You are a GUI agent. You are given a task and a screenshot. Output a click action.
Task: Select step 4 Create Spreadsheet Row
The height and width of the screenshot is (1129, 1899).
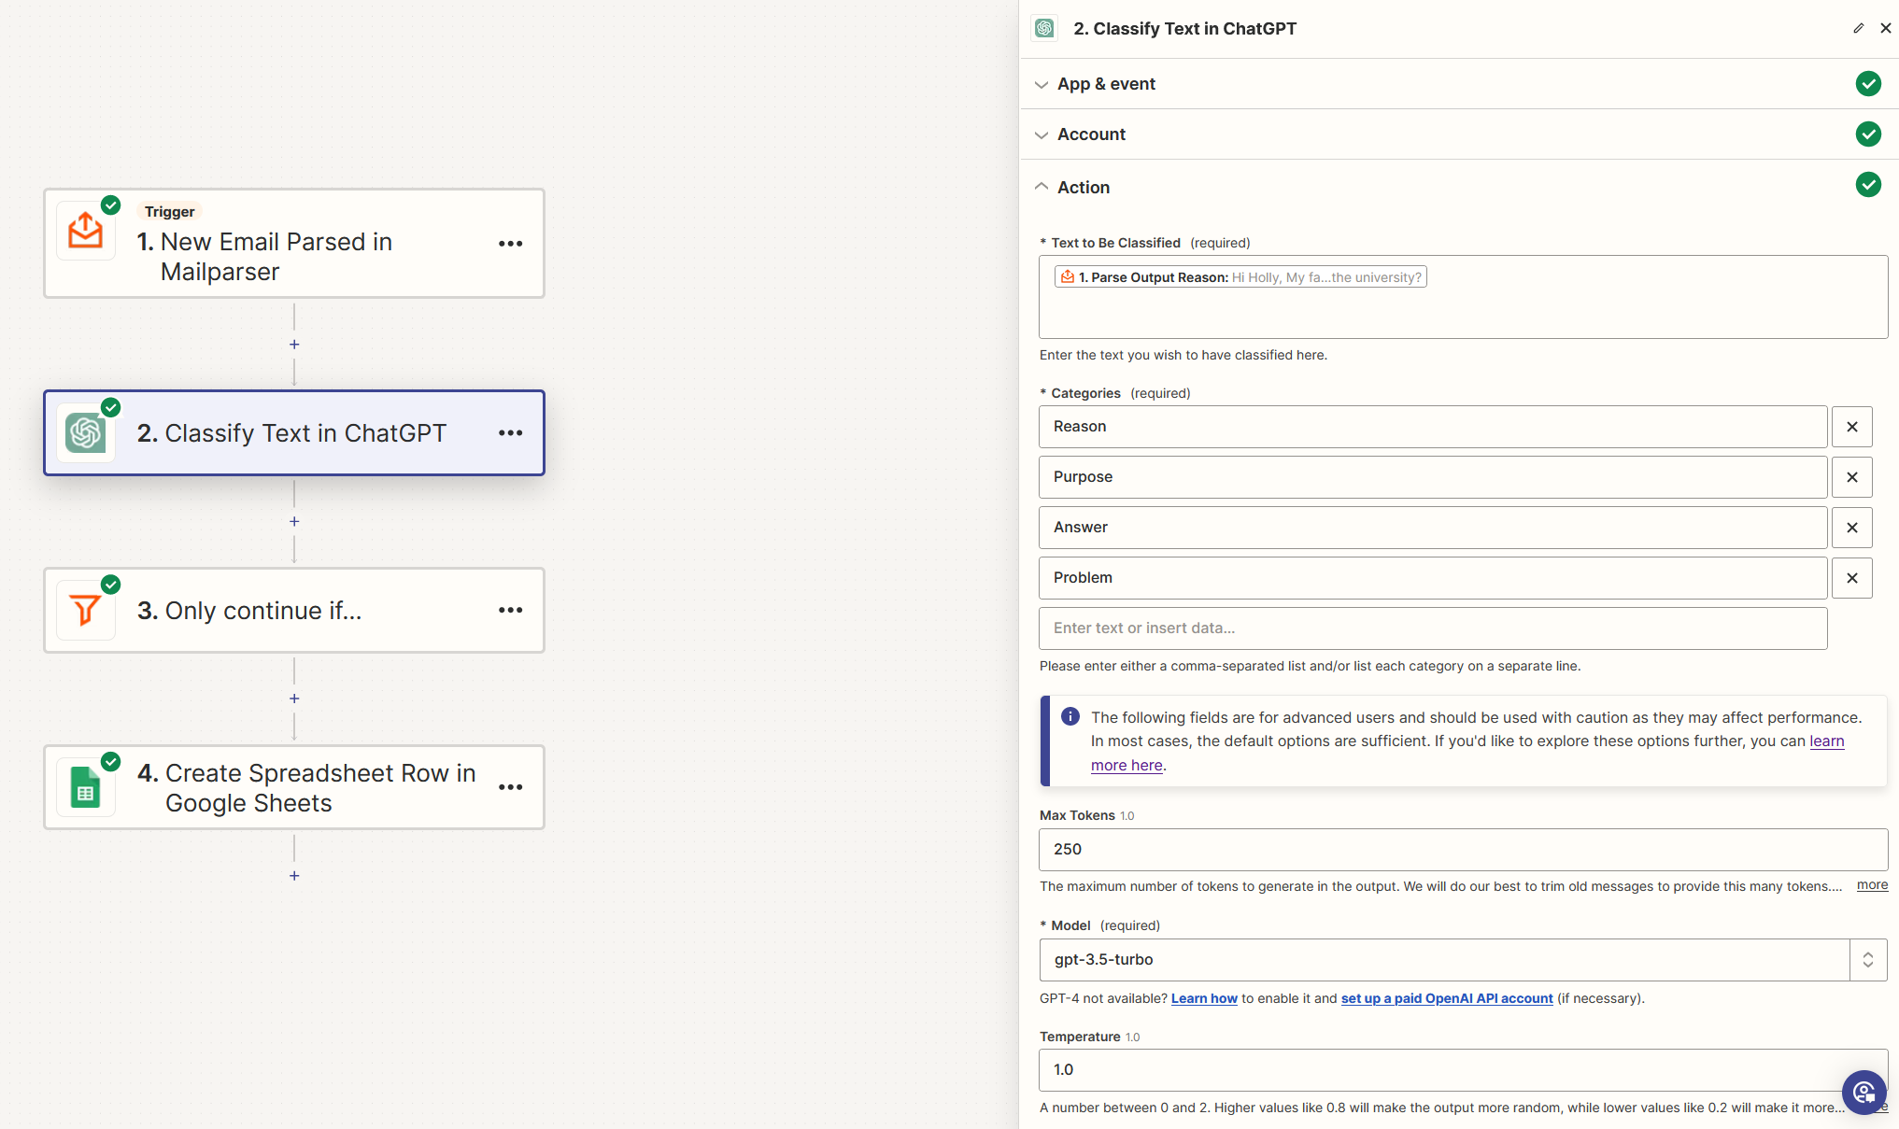[x=294, y=787]
